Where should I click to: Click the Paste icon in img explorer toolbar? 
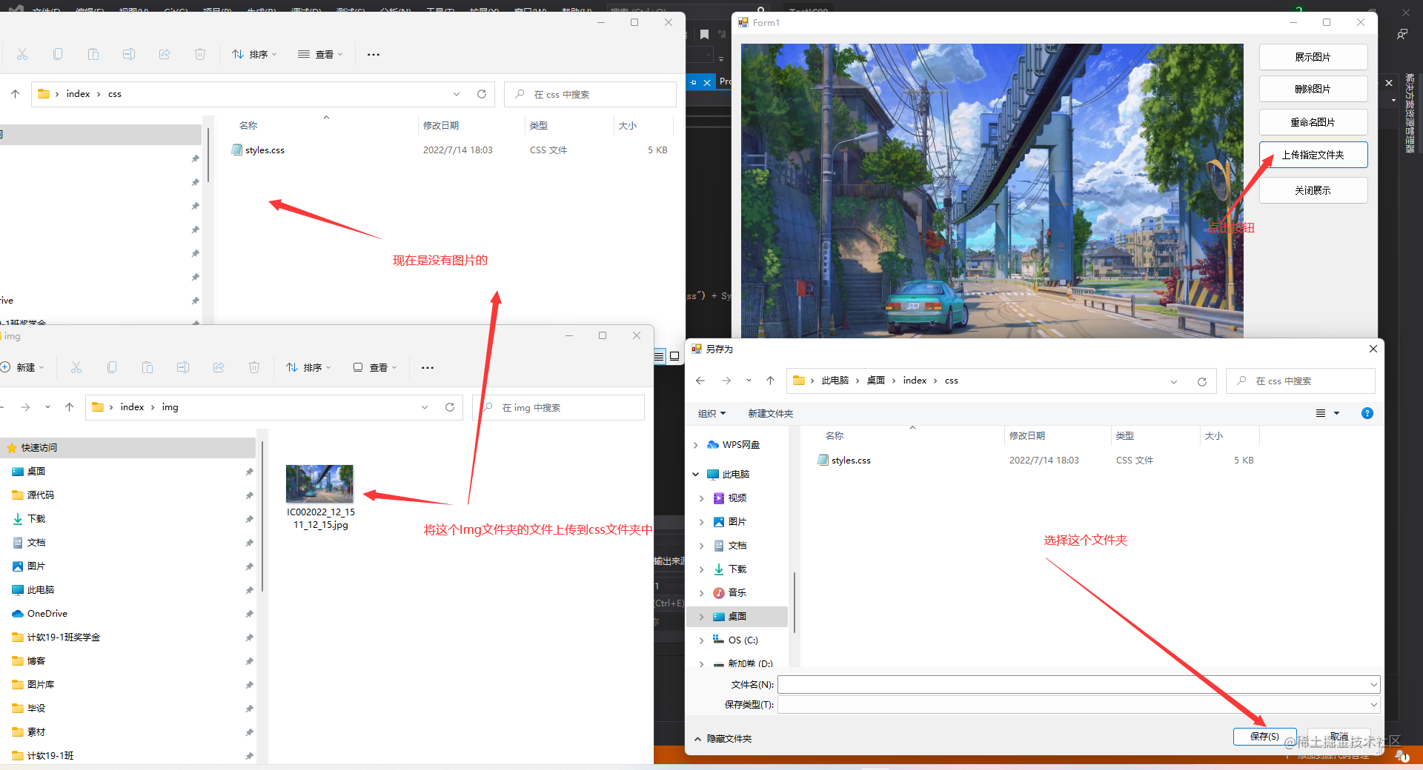(x=147, y=367)
